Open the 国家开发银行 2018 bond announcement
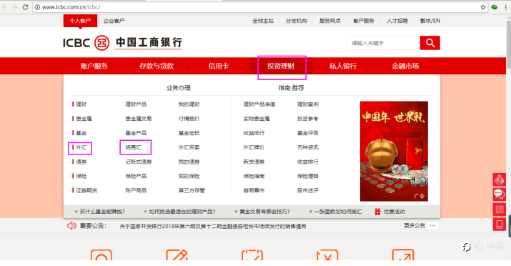The height and width of the screenshot is (266, 511). coord(213,226)
